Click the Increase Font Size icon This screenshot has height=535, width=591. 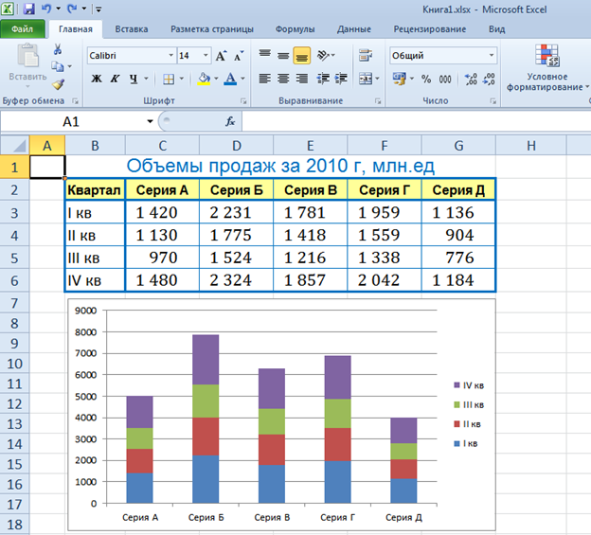click(222, 56)
